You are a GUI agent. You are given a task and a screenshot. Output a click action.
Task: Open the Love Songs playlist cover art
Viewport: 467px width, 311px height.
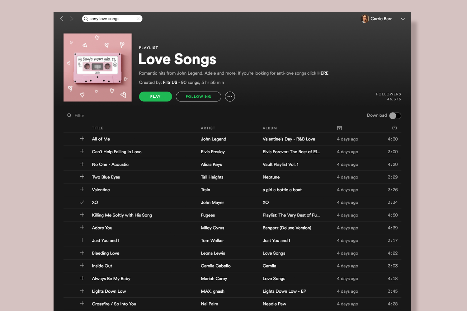97,67
